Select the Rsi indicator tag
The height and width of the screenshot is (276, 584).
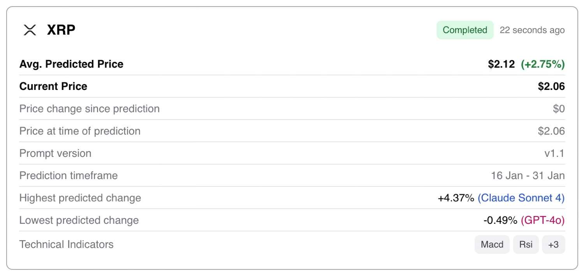pos(526,244)
